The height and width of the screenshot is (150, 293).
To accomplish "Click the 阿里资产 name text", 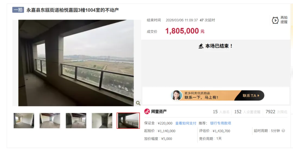I will (x=159, y=112).
